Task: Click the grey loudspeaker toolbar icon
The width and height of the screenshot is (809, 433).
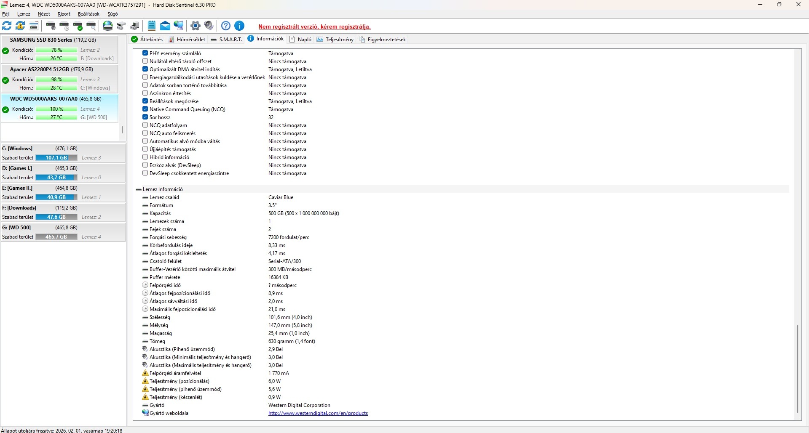Action: 209,26
